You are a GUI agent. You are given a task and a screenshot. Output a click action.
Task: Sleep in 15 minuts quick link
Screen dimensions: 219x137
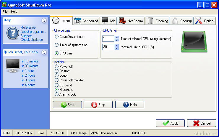pyautogui.click(x=30, y=61)
